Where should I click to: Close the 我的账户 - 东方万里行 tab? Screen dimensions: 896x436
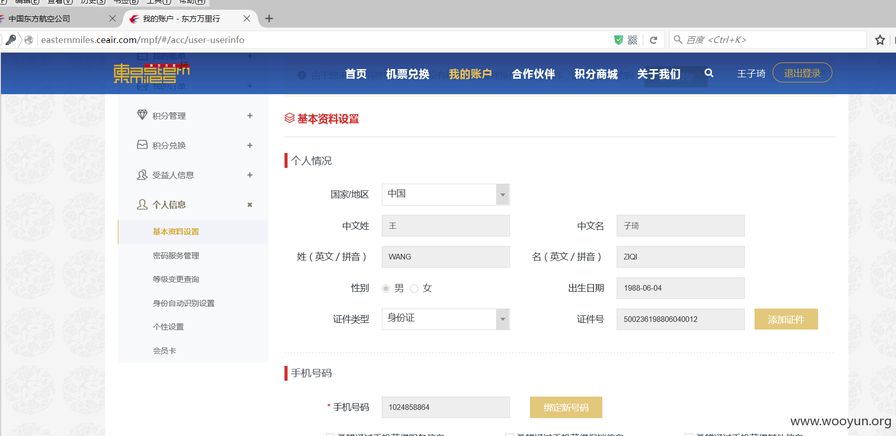pyautogui.click(x=247, y=18)
